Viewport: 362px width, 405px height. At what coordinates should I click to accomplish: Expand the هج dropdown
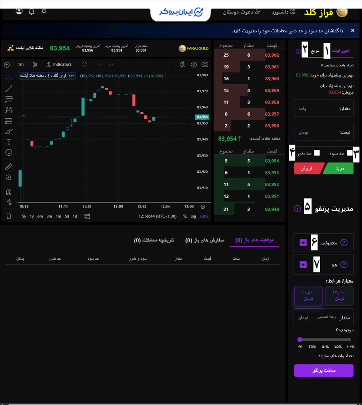[x=303, y=265]
